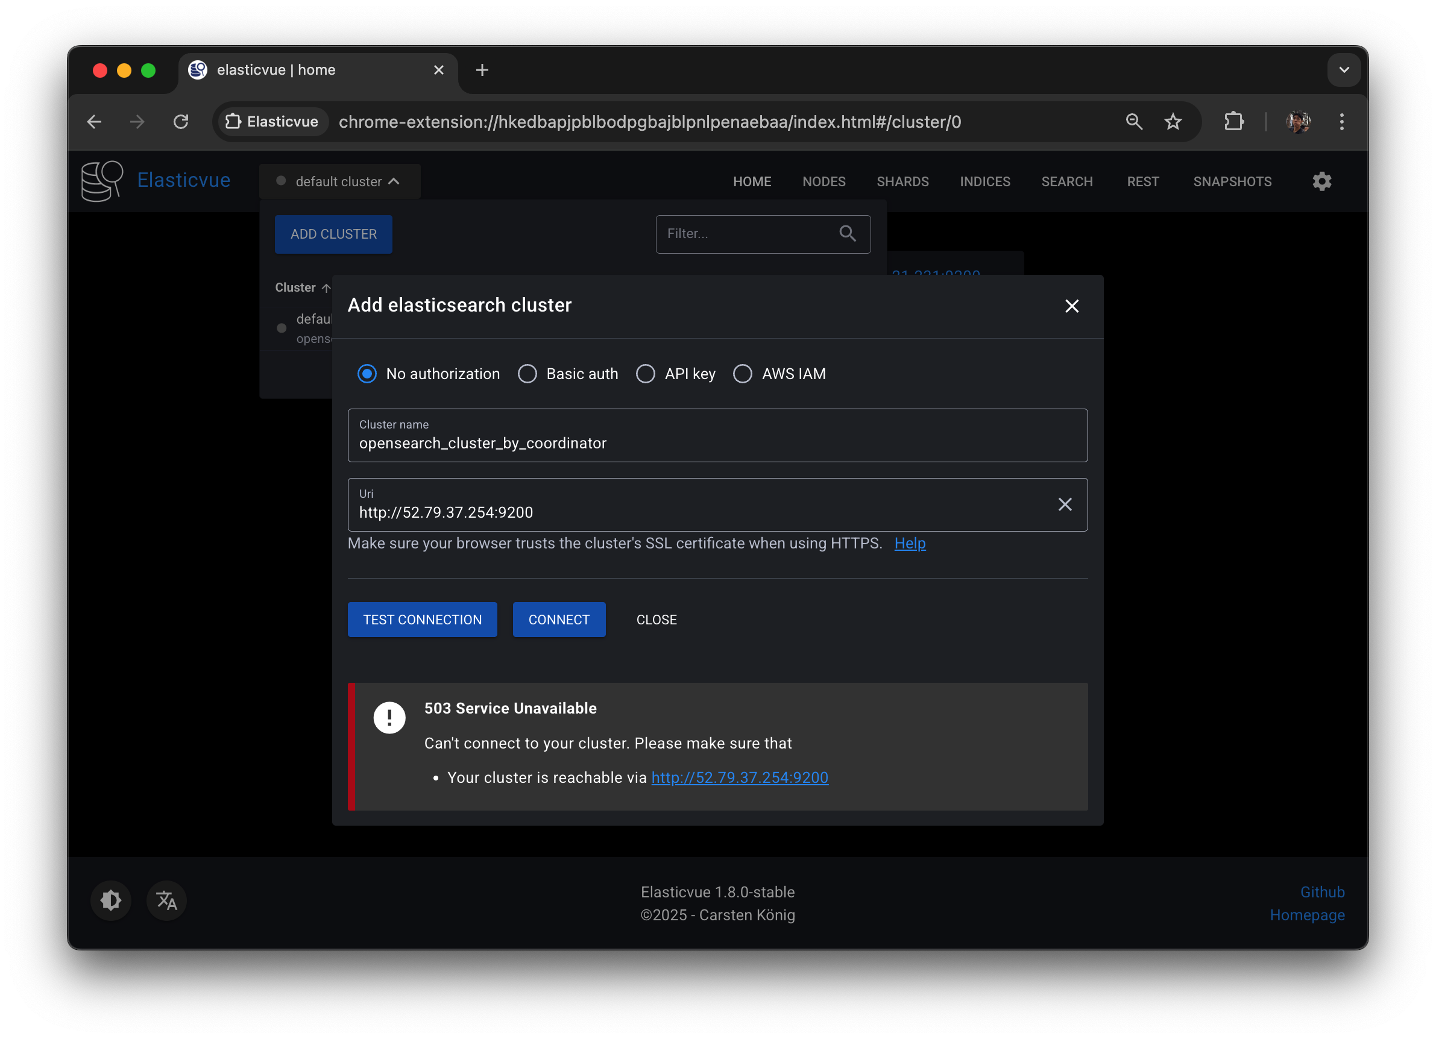Click into the Cluster name field
1436x1039 pixels.
[x=717, y=442]
